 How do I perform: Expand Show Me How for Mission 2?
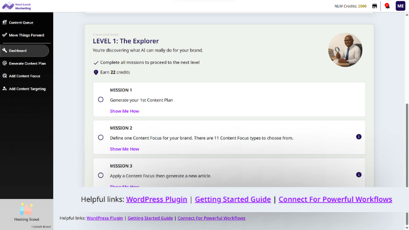coord(124,149)
